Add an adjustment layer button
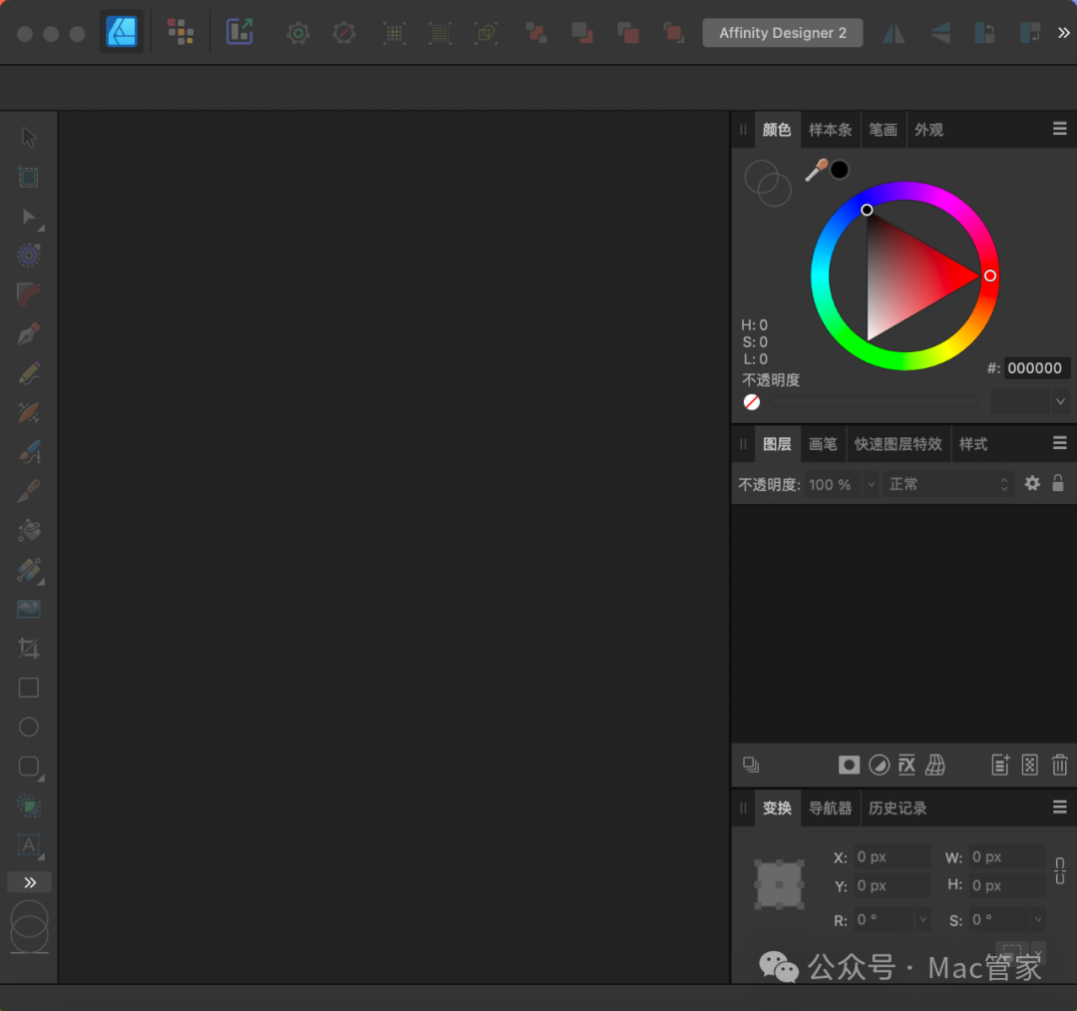Image resolution: width=1077 pixels, height=1011 pixels. click(880, 764)
